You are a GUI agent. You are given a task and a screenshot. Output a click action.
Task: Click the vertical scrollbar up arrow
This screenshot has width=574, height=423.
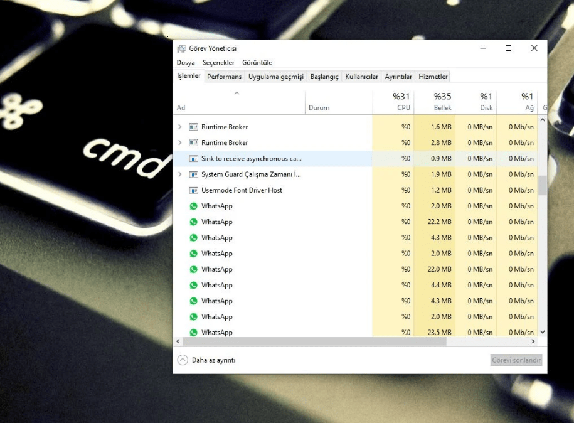click(543, 120)
